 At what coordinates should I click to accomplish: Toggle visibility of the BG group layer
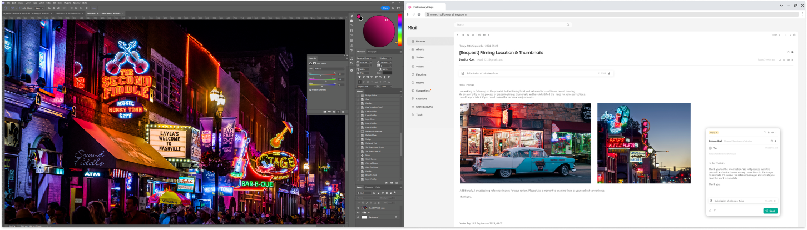click(x=358, y=212)
